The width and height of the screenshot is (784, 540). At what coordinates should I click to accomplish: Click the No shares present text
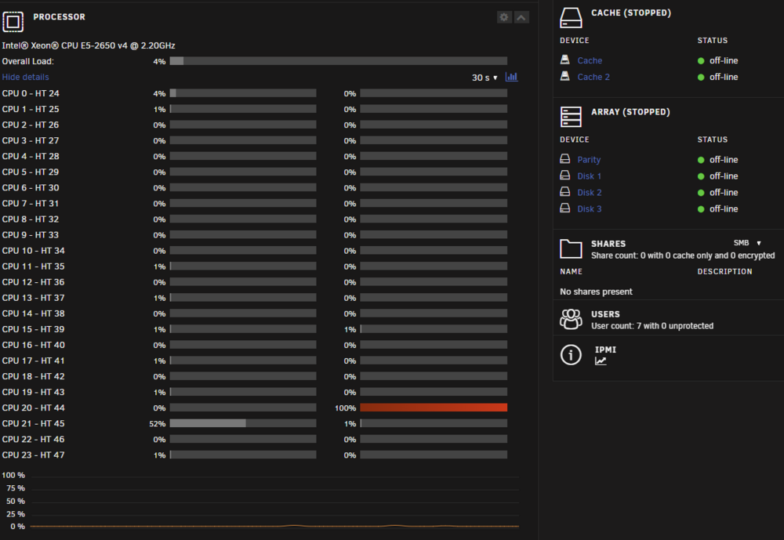[x=596, y=292]
